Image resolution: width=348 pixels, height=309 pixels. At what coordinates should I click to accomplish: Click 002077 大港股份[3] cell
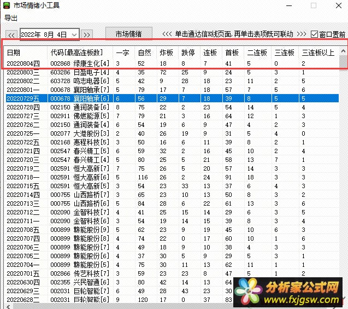(x=80, y=133)
